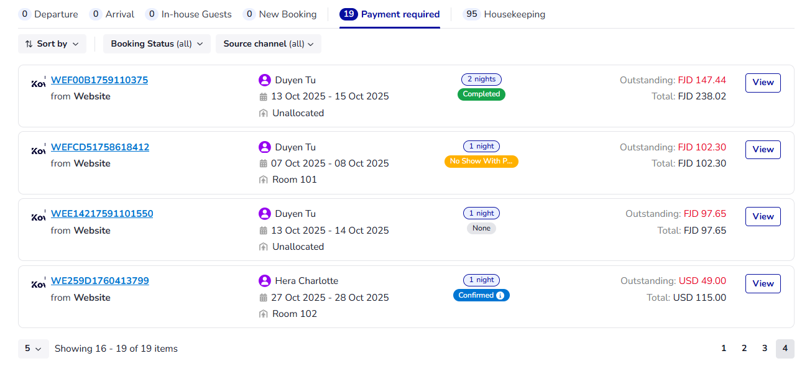
Task: Click the room icon next to Room 101
Action: click(264, 180)
